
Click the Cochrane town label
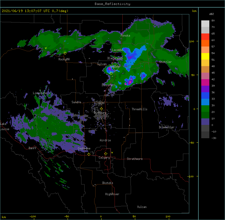pyautogui.click(x=84, y=148)
